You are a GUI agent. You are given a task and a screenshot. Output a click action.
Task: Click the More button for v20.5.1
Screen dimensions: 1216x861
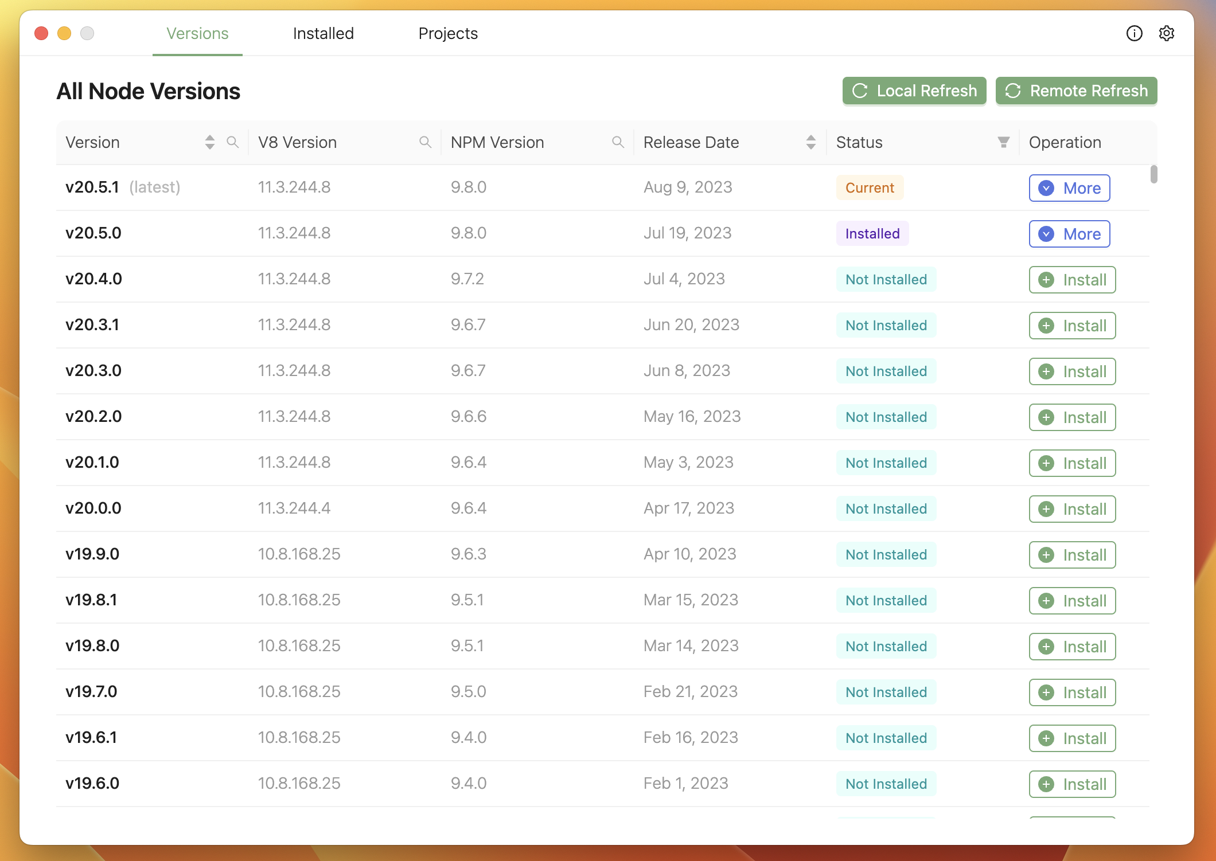[1070, 187]
